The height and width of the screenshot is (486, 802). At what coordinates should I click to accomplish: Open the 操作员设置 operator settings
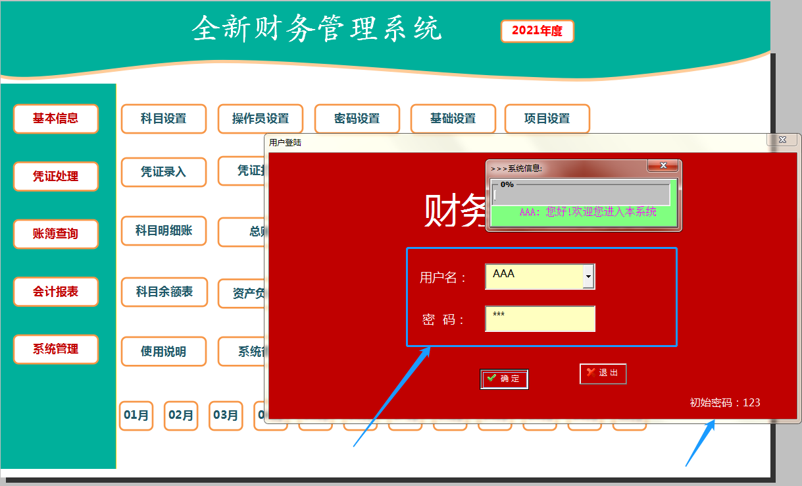(259, 119)
